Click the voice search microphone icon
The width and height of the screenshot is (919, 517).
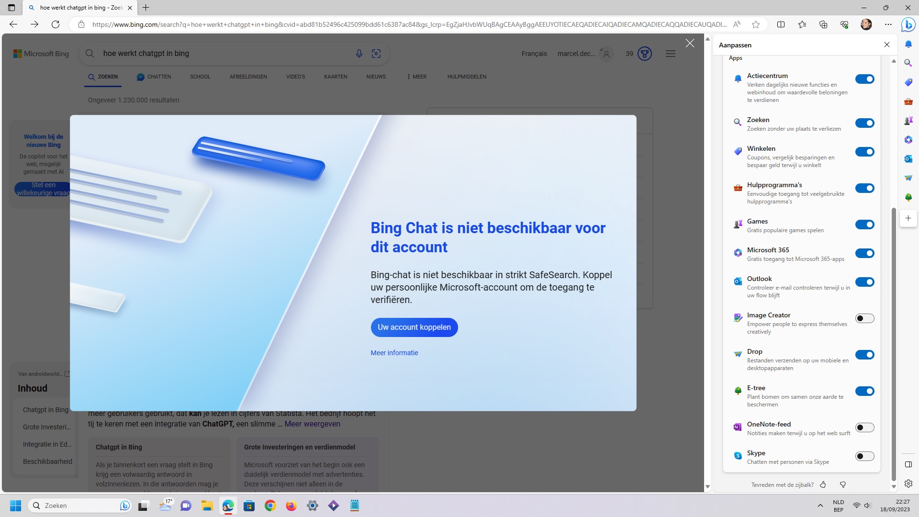(x=359, y=54)
